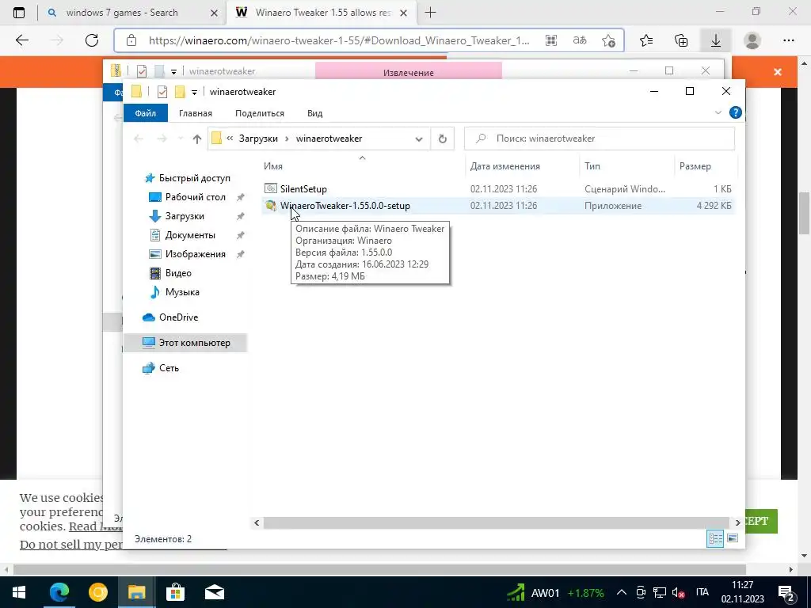Select winaerotweaker in the address breadcrumb
Image resolution: width=811 pixels, height=608 pixels.
click(x=329, y=139)
